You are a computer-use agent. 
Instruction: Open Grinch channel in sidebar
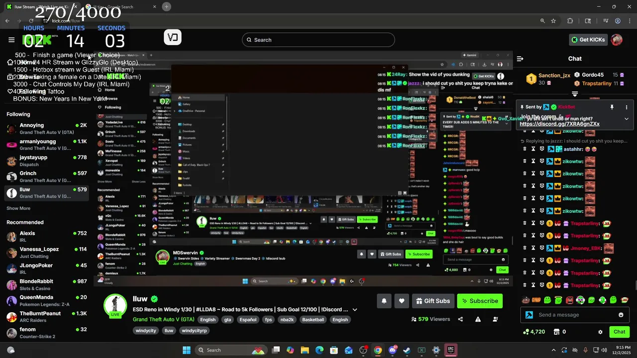pyautogui.click(x=47, y=177)
